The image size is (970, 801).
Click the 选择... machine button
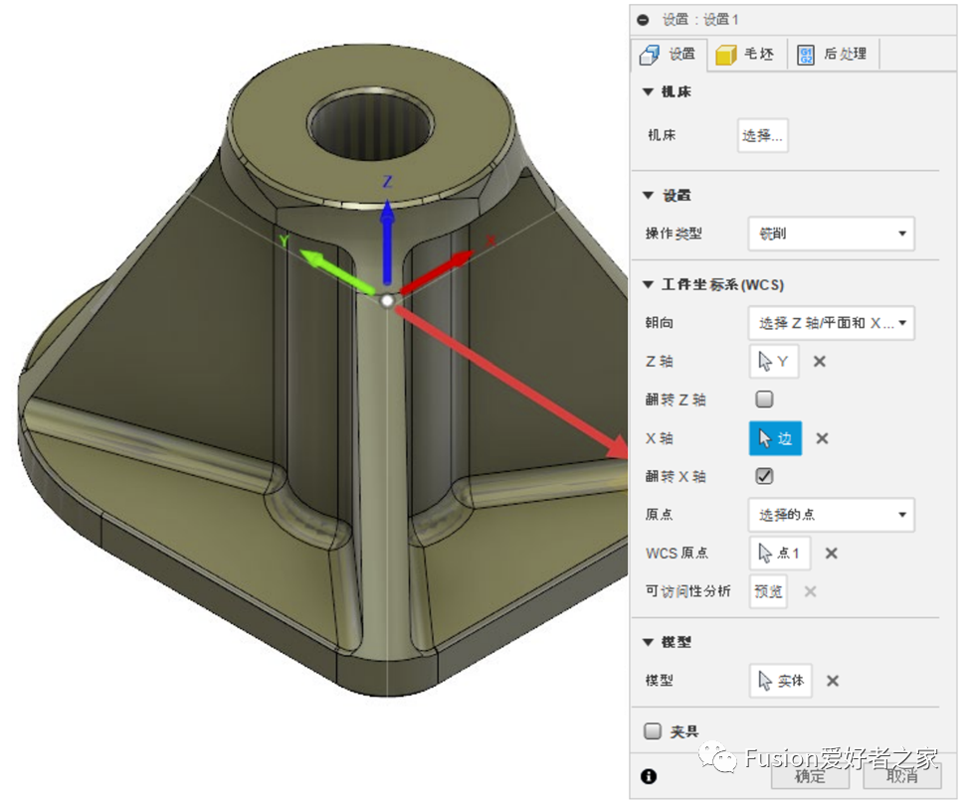762,135
